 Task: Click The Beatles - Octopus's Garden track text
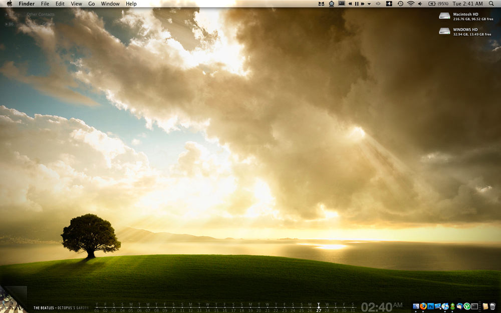pos(61,308)
